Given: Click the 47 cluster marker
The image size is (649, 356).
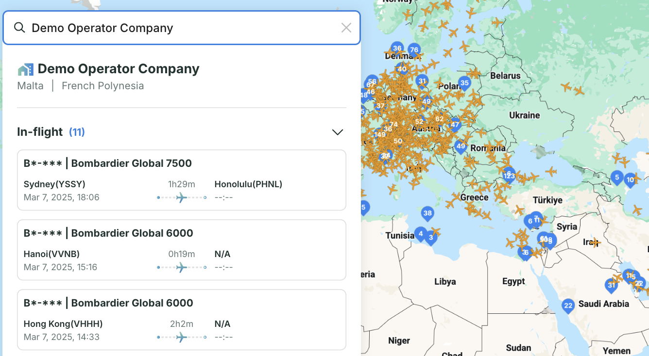Looking at the screenshot, I should (x=455, y=125).
